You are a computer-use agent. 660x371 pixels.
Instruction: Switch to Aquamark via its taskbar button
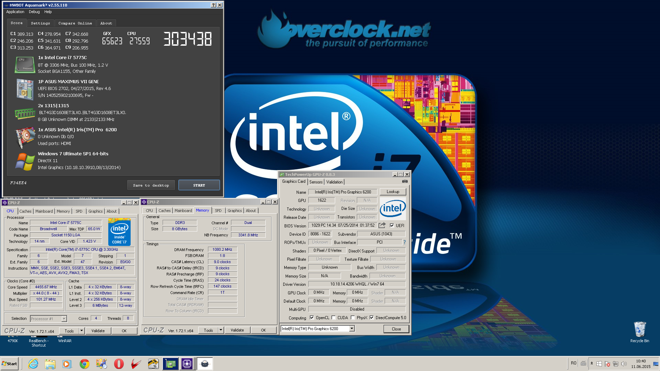(205, 364)
